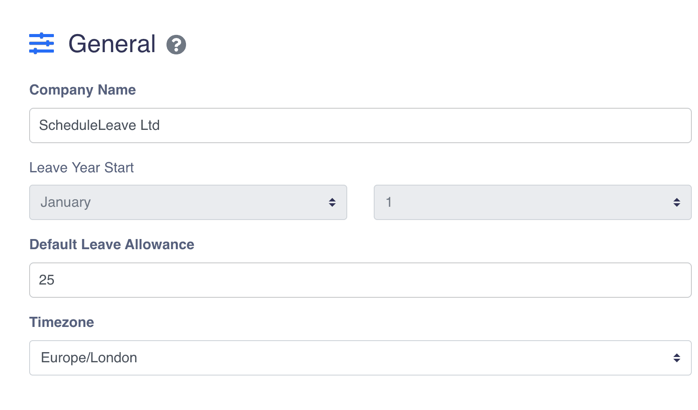Screen dimensions: 698x410
Task: Click the up-down arrows on Timezone selector
Action: pos(676,358)
